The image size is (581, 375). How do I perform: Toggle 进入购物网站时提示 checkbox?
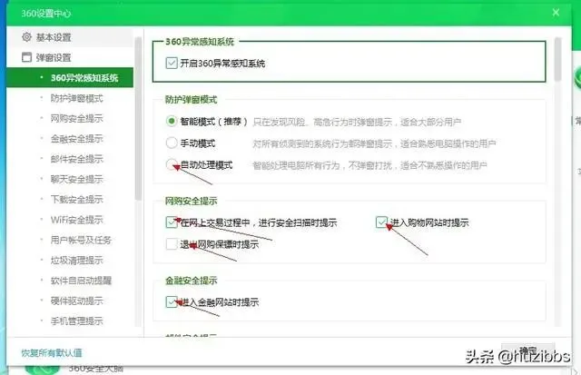[381, 222]
